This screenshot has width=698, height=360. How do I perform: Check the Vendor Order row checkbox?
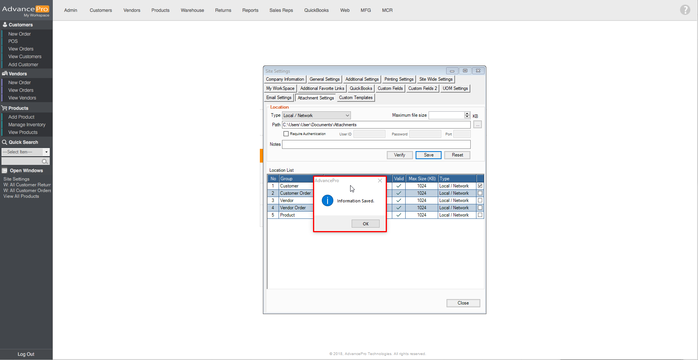coord(480,208)
